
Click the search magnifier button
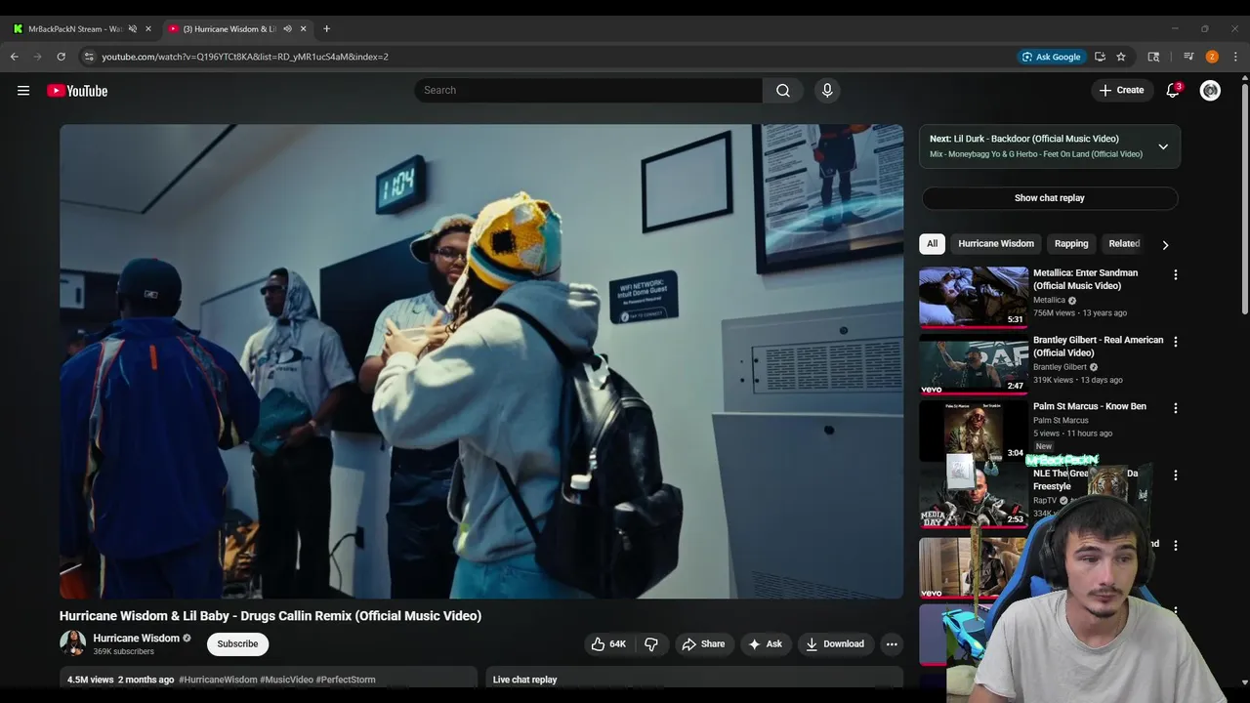pyautogui.click(x=783, y=90)
